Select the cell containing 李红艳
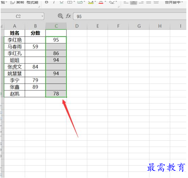The width and height of the screenshot is (188, 178). 14,40
